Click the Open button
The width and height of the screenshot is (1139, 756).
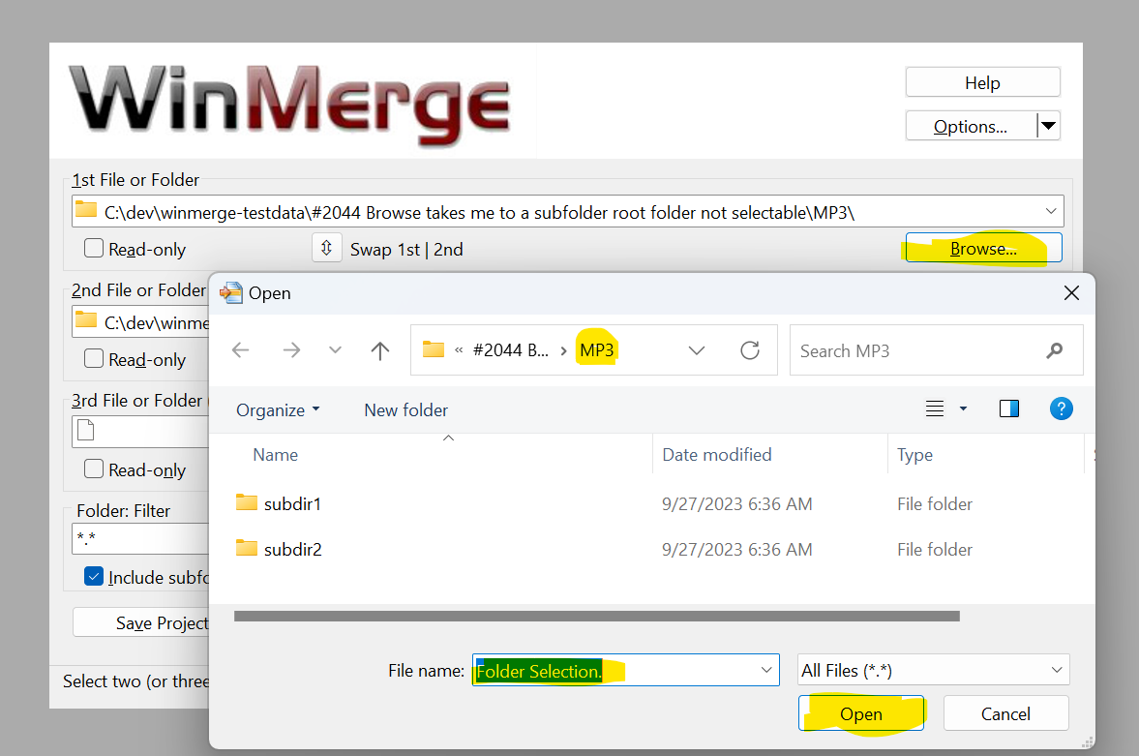click(861, 713)
